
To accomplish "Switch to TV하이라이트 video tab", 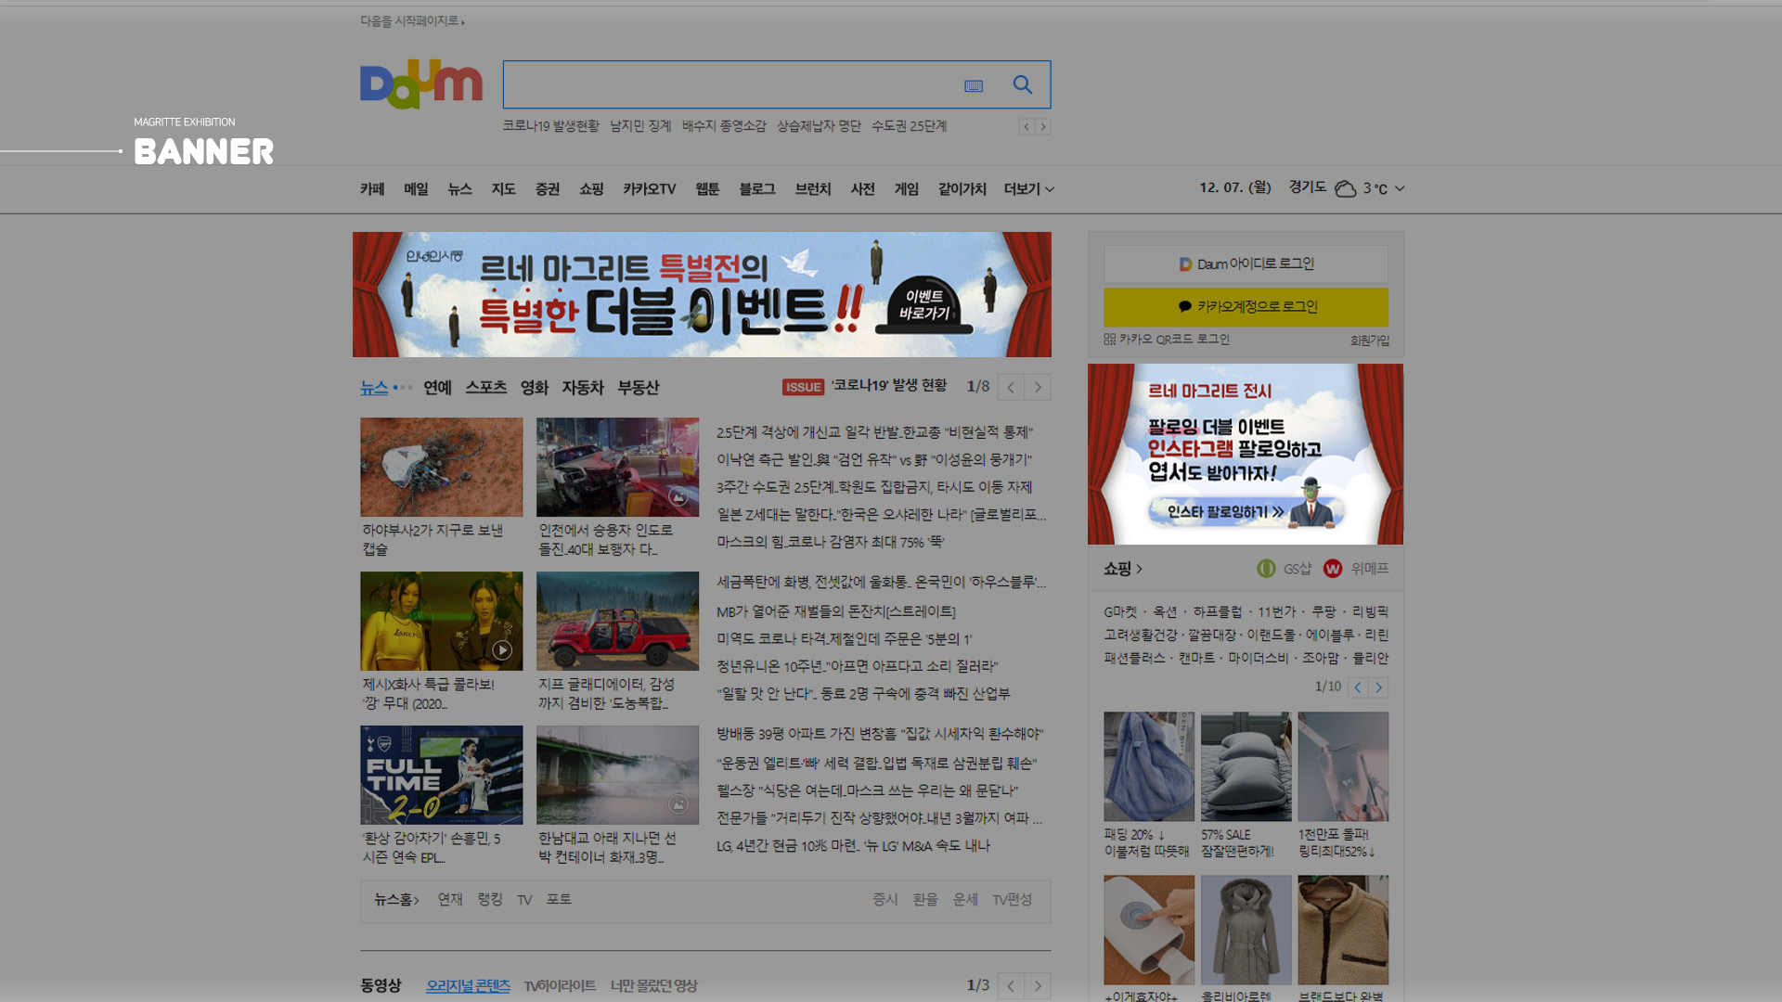I will pyautogui.click(x=560, y=986).
